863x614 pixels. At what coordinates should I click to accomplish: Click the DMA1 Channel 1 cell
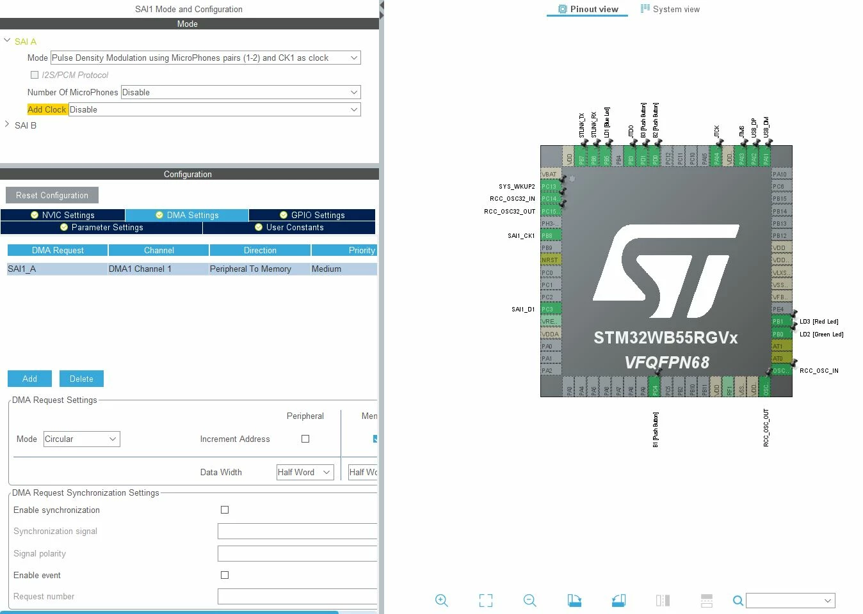click(159, 269)
